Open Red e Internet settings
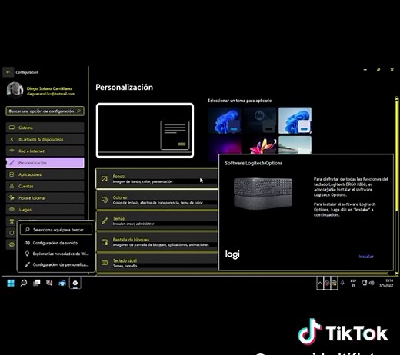Screen dimensions: 400x355 pos(45,151)
